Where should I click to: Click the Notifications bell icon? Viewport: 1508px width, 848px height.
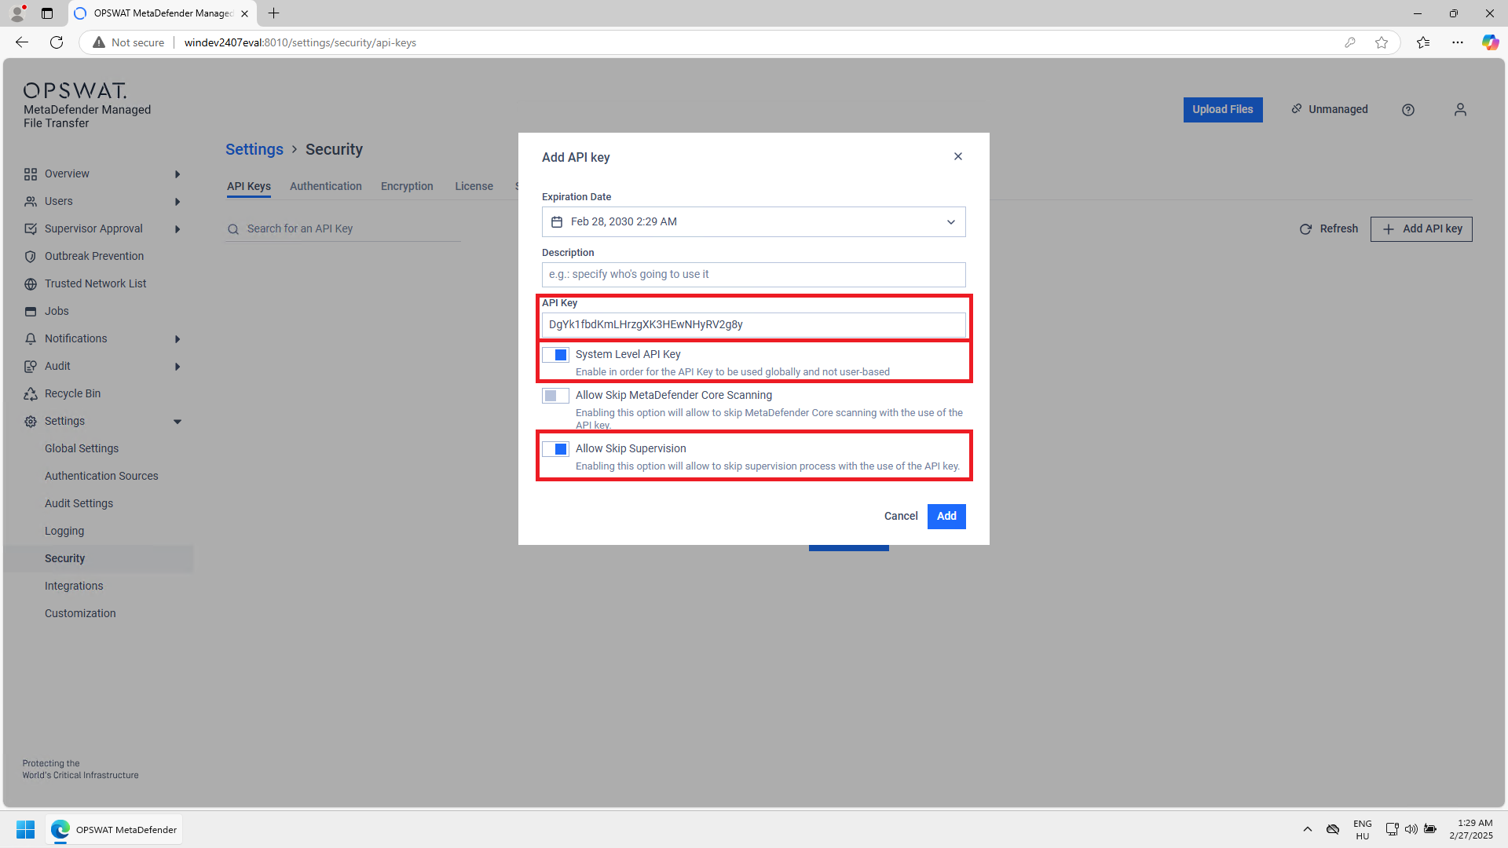tap(31, 339)
